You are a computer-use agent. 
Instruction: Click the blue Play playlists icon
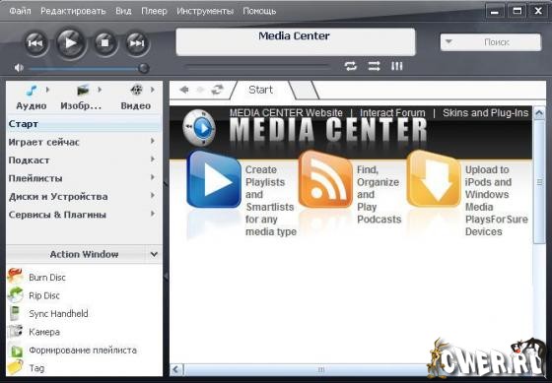[214, 179]
